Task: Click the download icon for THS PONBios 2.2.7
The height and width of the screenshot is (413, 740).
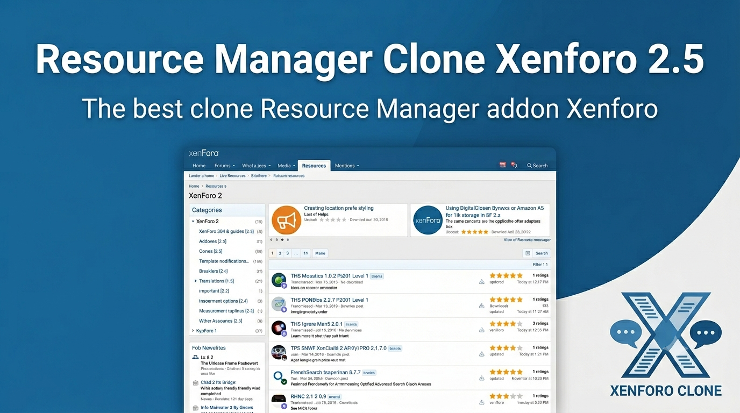Action: tap(482, 306)
